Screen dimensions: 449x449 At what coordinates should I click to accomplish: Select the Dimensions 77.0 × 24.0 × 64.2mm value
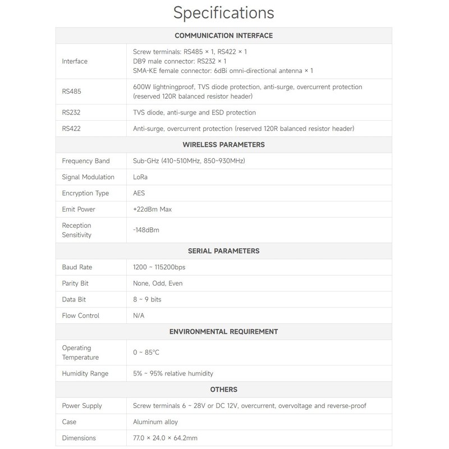click(x=165, y=438)
